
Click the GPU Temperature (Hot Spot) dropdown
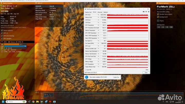click(x=98, y=28)
